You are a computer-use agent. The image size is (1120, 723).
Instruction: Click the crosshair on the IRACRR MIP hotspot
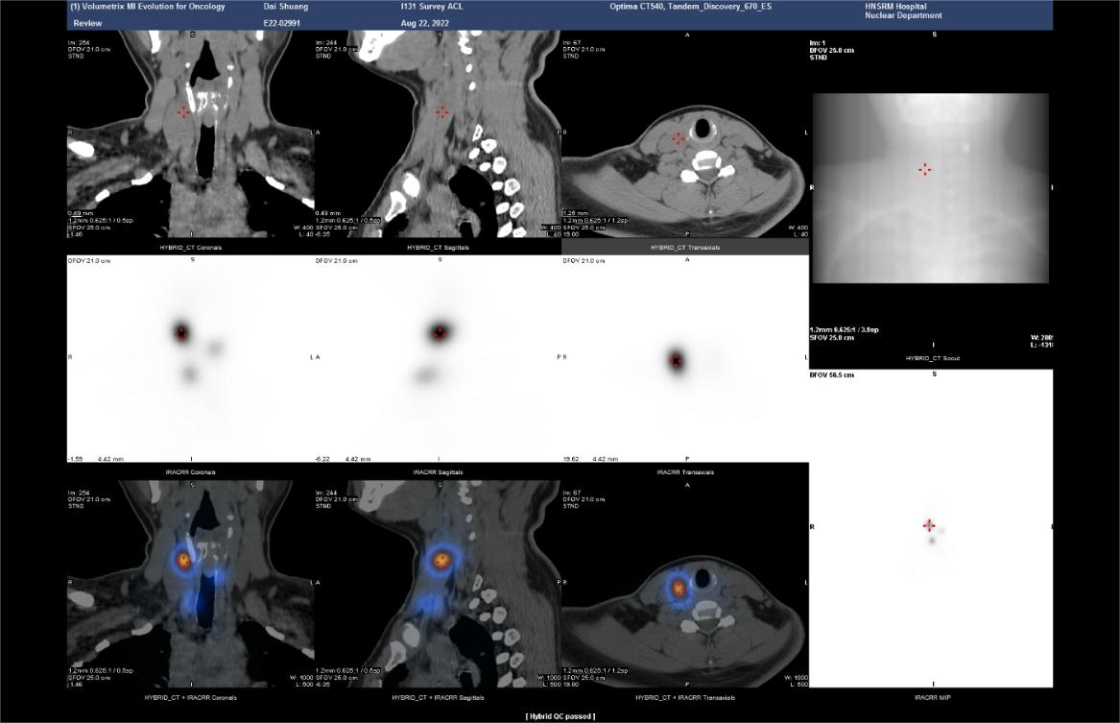point(929,525)
